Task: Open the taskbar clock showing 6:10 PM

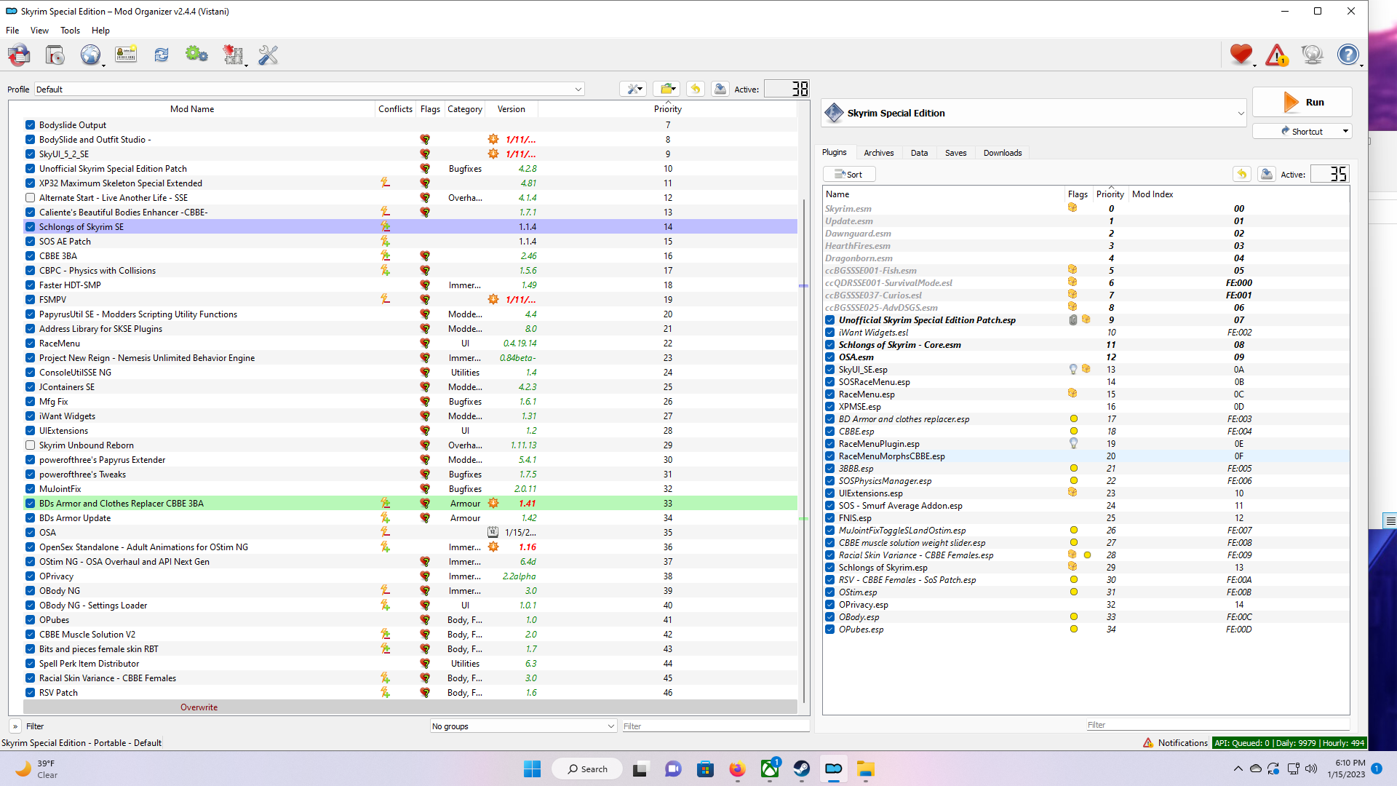Action: point(1346,769)
